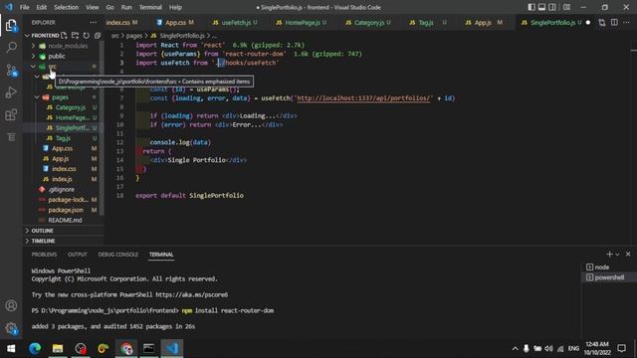Close the terminal panel
This screenshot has width=637, height=358.
(628, 255)
